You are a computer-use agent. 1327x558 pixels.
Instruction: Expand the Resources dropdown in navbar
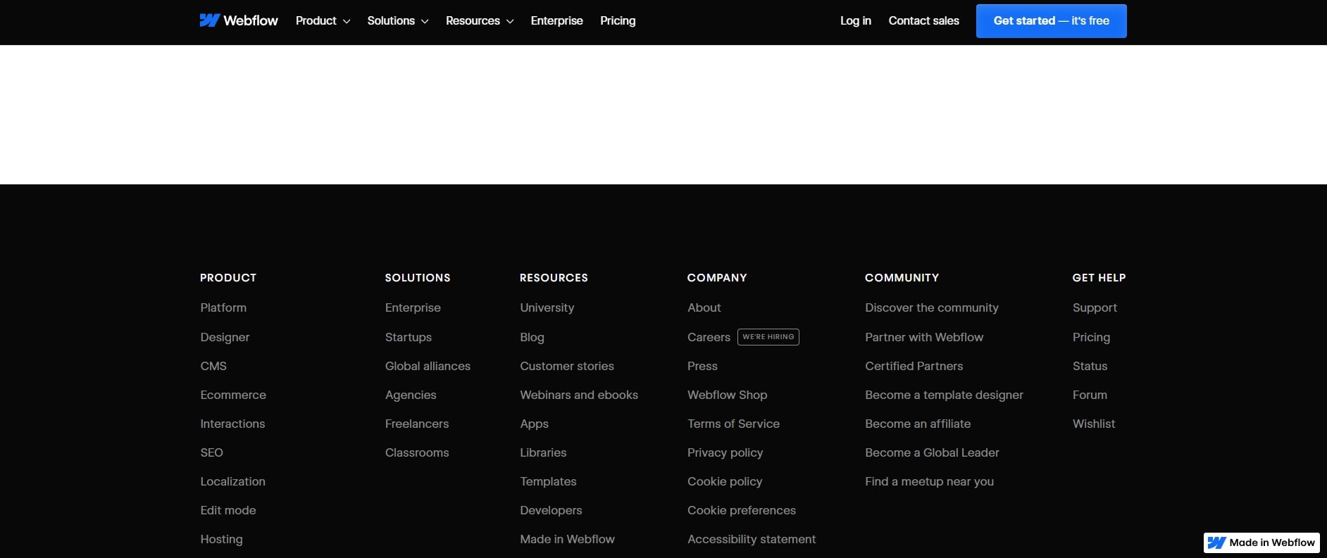480,21
